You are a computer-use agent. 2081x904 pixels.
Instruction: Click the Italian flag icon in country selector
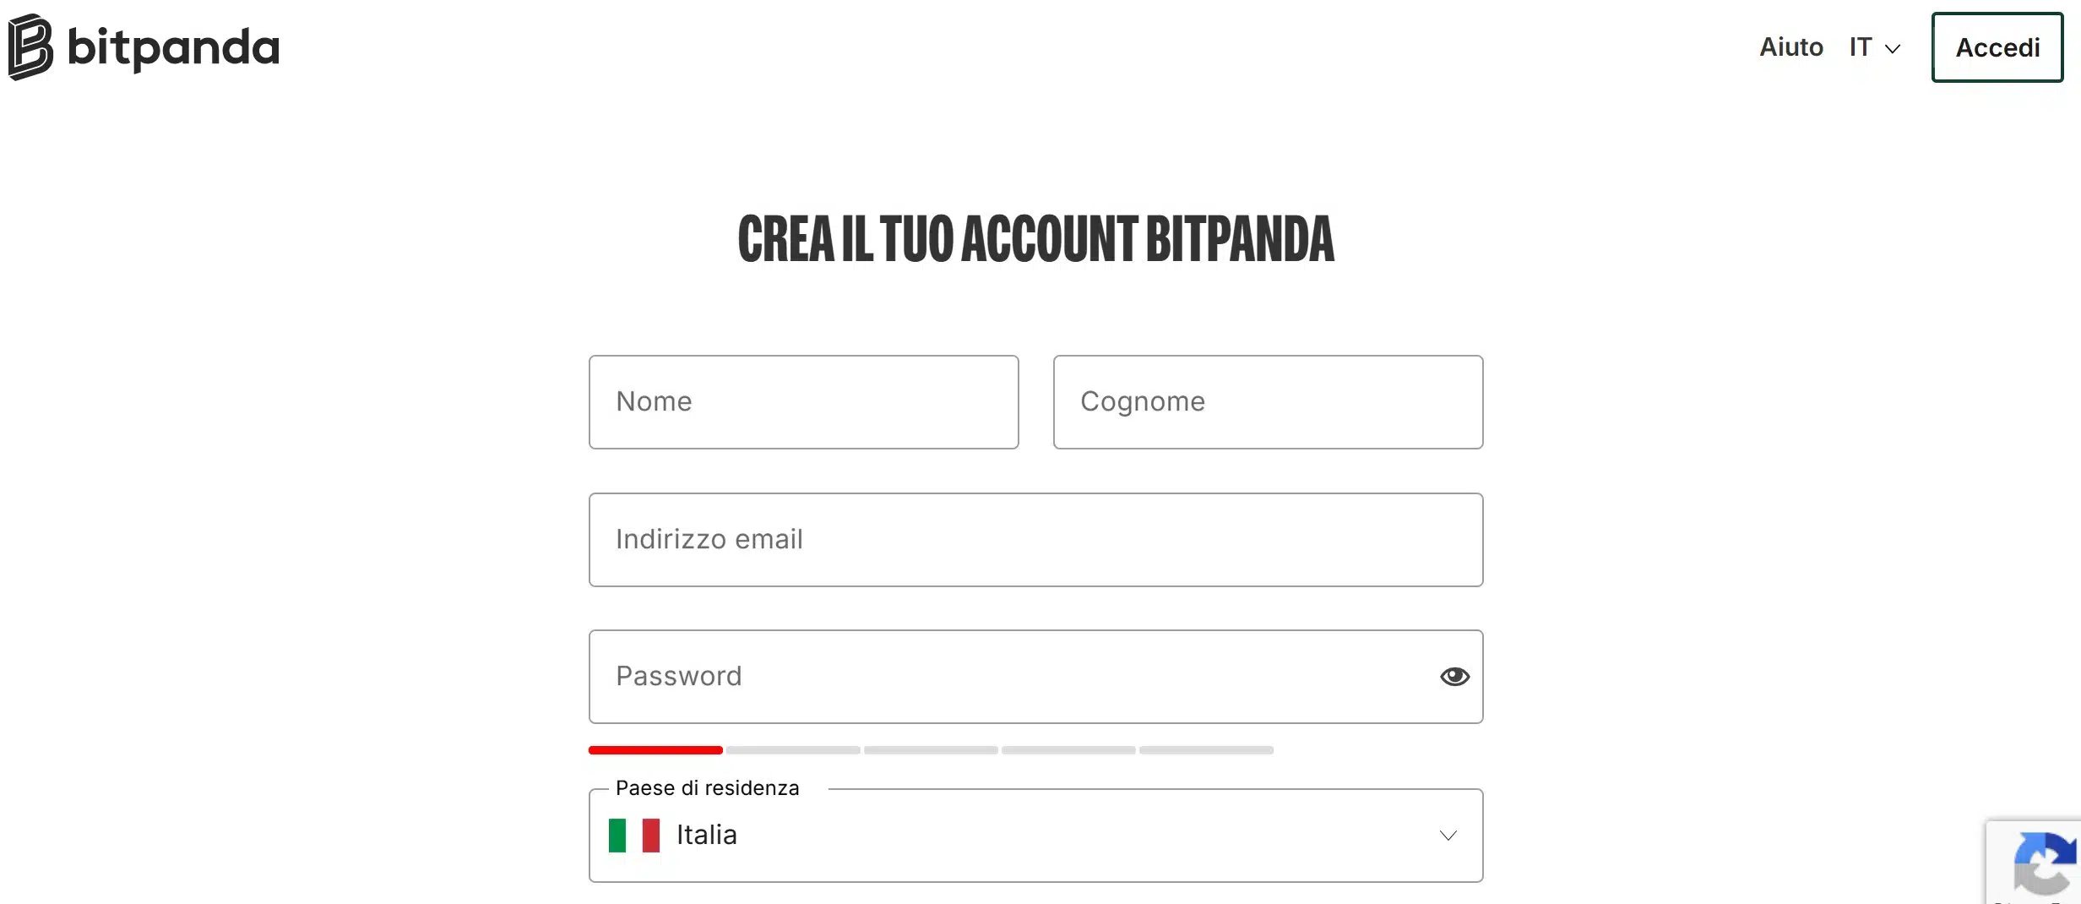point(633,835)
